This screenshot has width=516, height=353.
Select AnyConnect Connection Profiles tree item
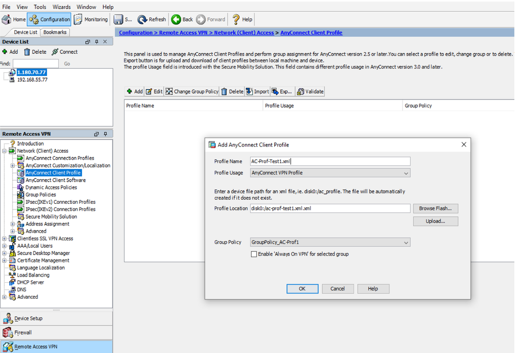60,158
